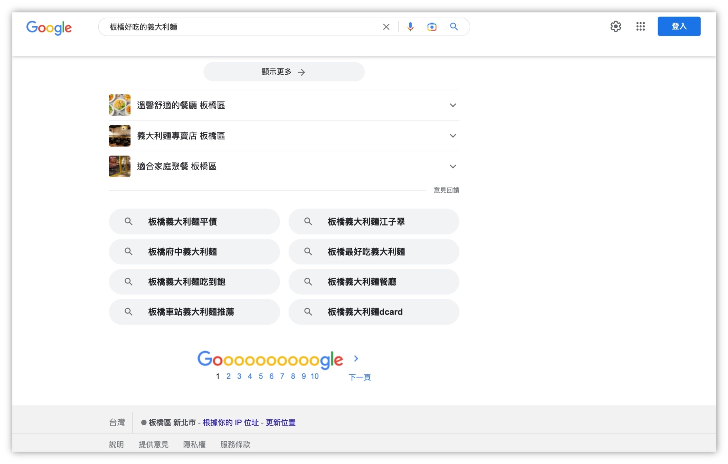The height and width of the screenshot is (464, 728).
Task: Click the 顯示更多 button
Action: point(284,72)
